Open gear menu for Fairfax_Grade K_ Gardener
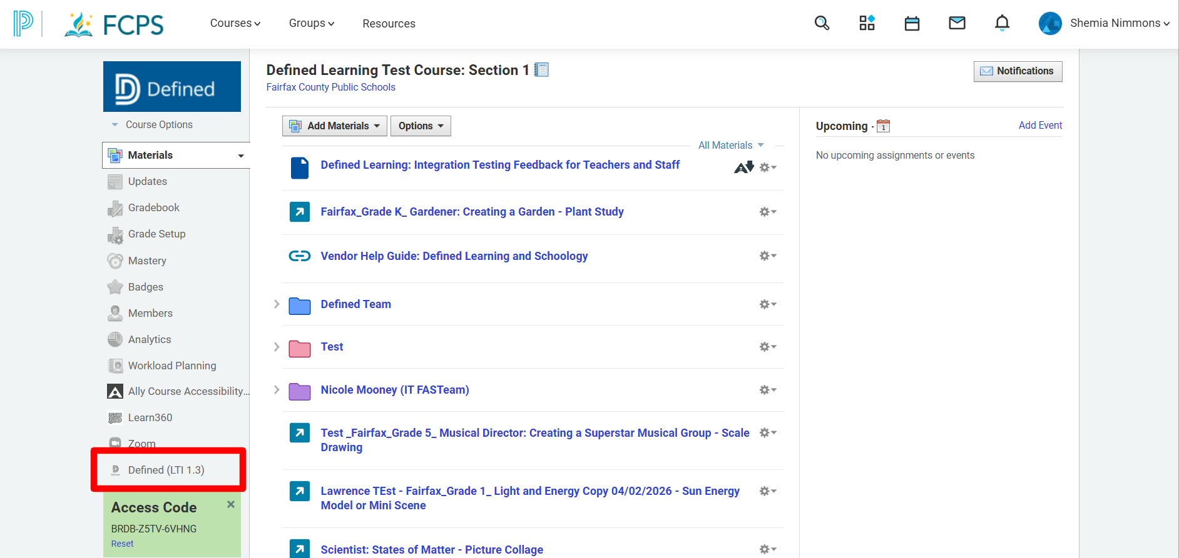This screenshot has width=1179, height=558. point(768,212)
